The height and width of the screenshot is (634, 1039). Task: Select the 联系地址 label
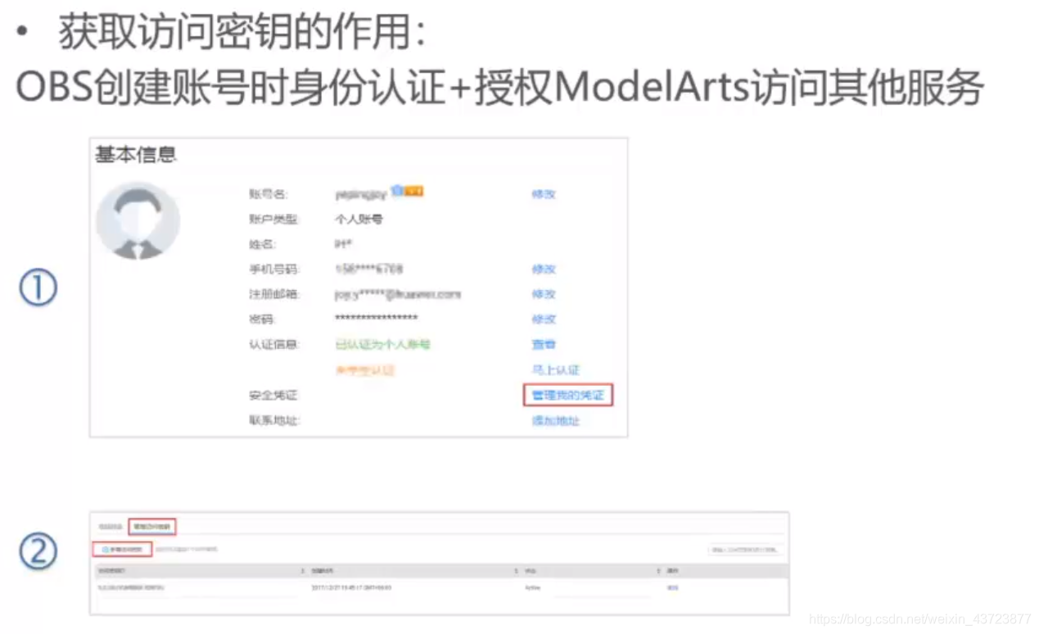point(274,420)
